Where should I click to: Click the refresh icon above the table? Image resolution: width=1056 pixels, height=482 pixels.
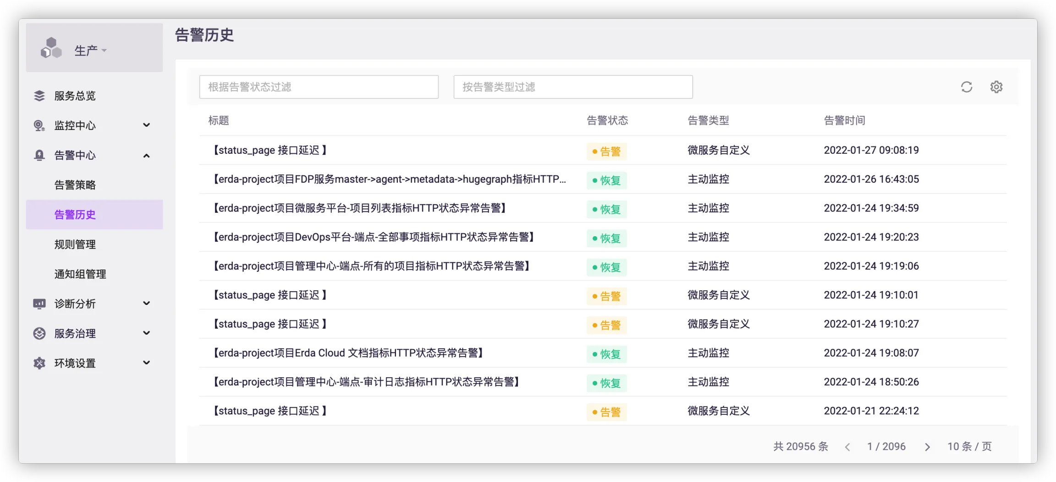click(966, 87)
